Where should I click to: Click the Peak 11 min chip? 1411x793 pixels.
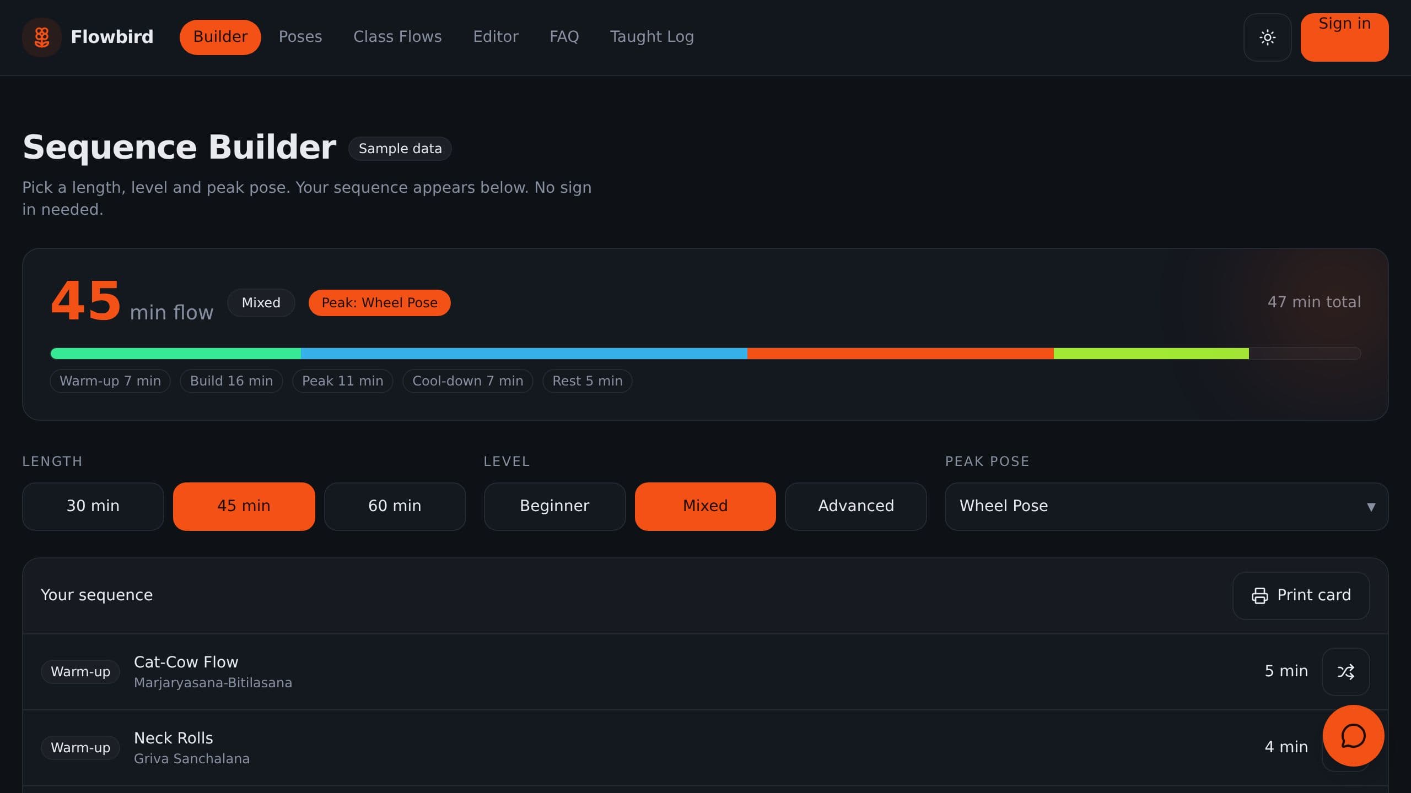(x=343, y=381)
